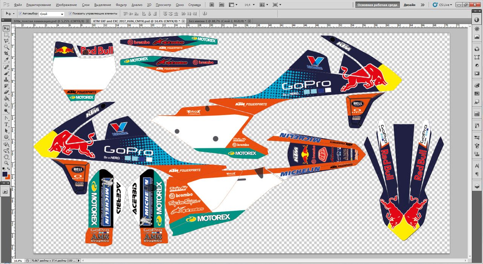The width and height of the screenshot is (483, 264).
Task: Select the Eraser tool
Action: tap(6, 92)
